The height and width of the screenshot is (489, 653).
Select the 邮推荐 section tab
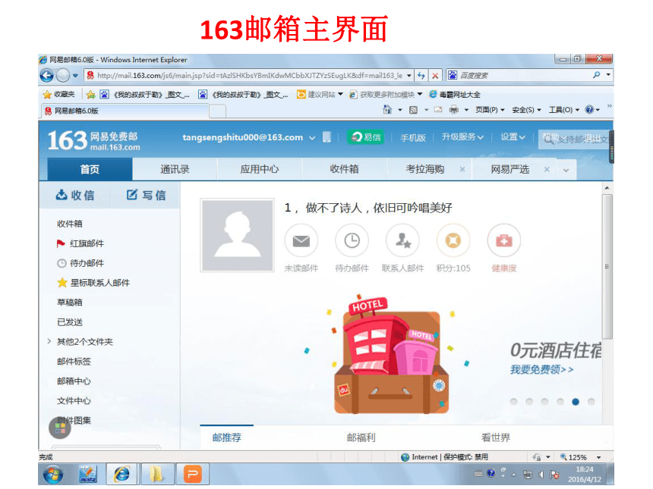click(x=226, y=437)
